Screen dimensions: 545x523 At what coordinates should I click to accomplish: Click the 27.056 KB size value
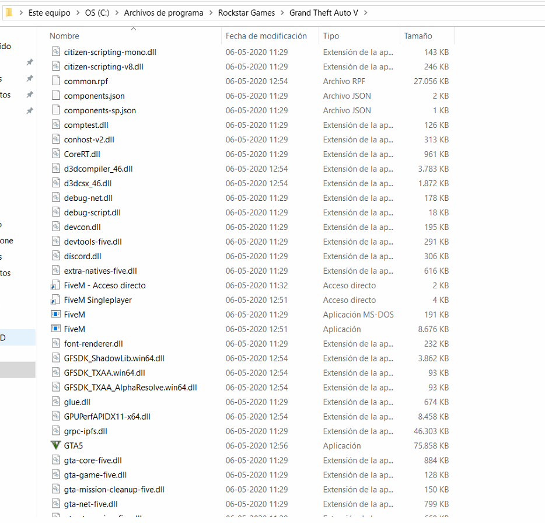coord(431,81)
